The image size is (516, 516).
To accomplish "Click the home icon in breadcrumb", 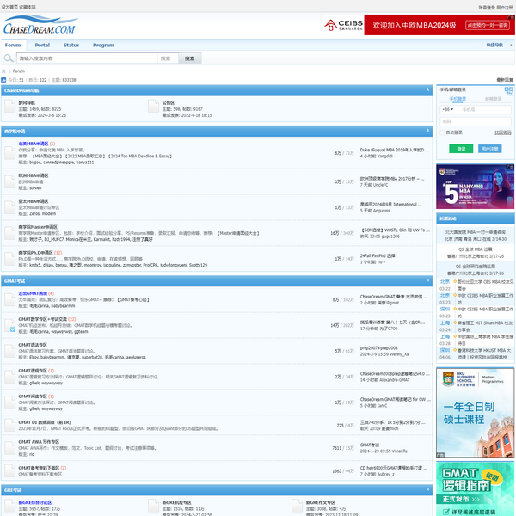I will (x=3, y=71).
